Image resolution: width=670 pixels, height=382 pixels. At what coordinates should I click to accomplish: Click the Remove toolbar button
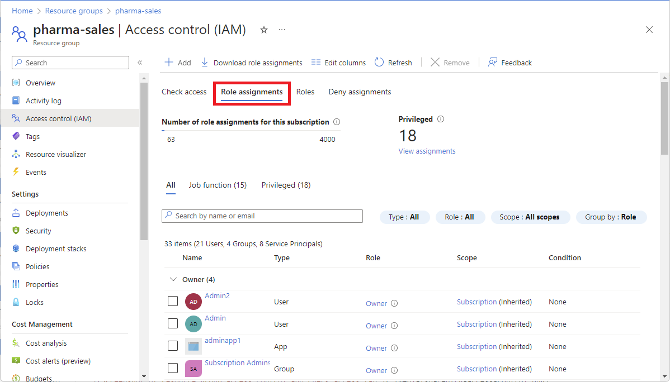tap(450, 63)
